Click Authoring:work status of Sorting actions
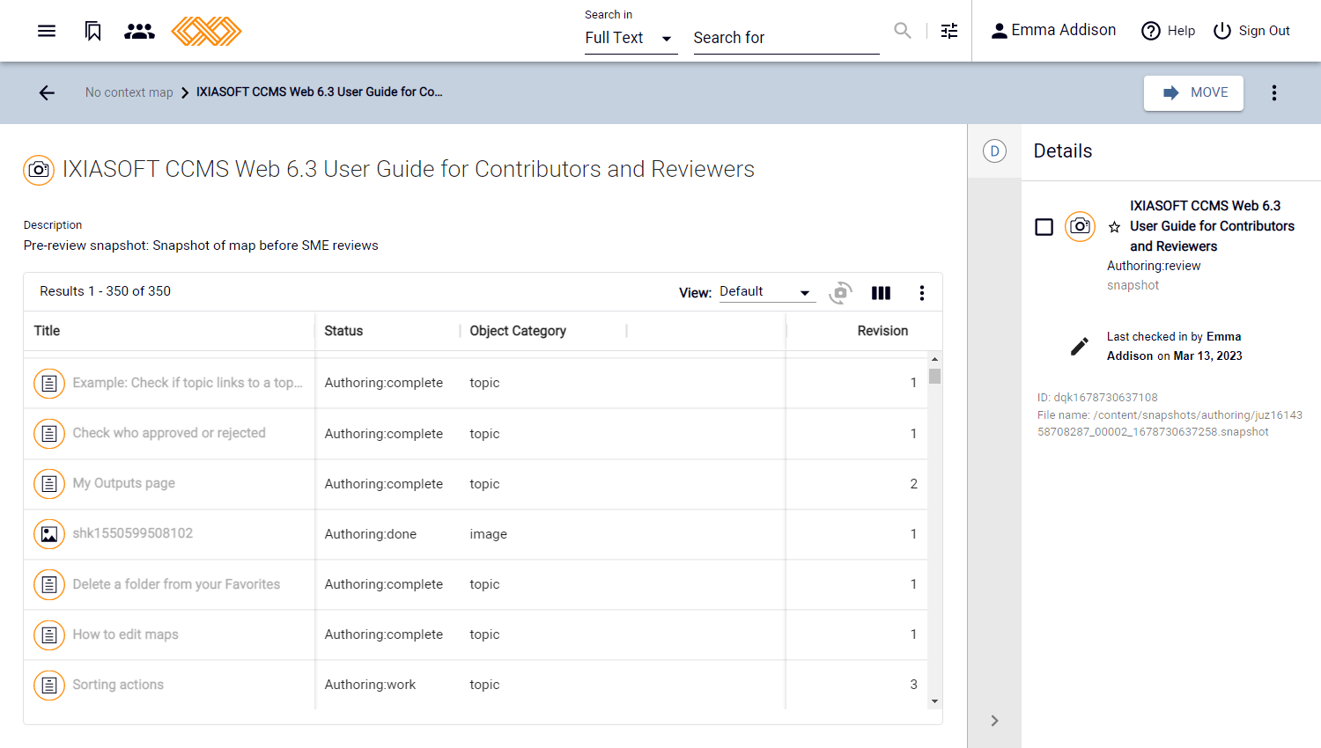 (370, 685)
